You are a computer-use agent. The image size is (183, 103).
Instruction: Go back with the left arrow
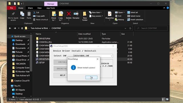tap(10, 28)
